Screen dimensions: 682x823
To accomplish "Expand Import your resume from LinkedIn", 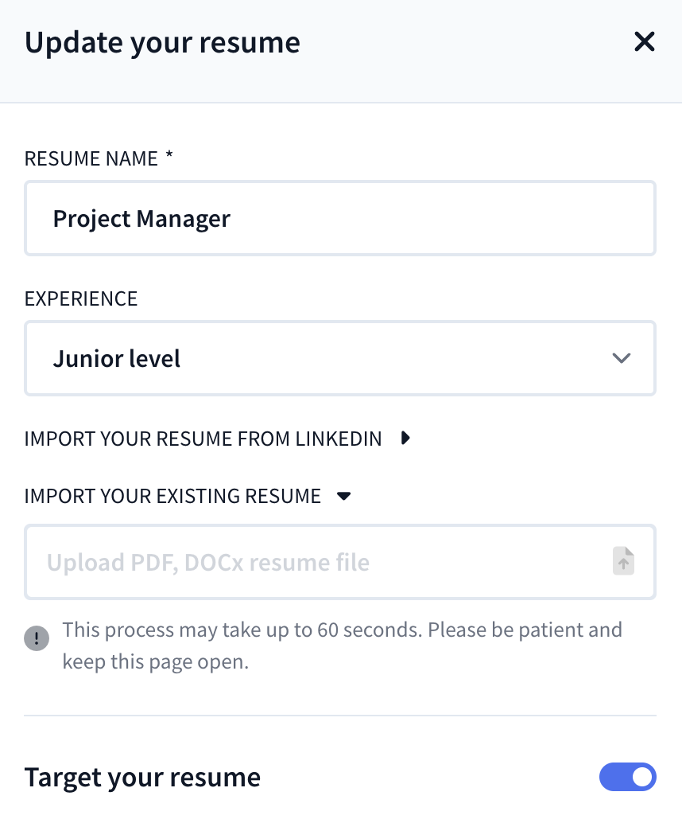I will point(203,439).
